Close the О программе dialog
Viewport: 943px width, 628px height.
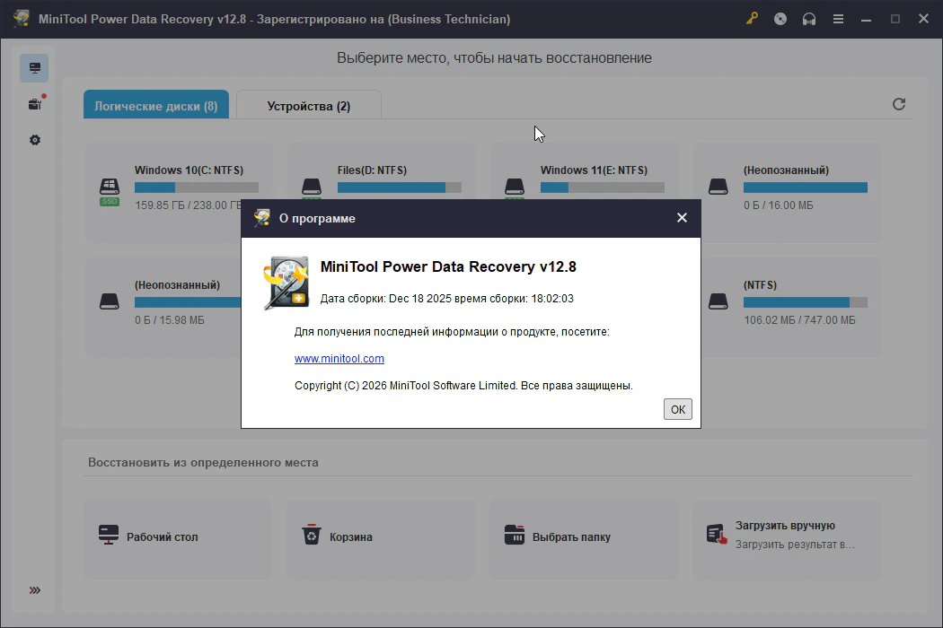pos(682,218)
